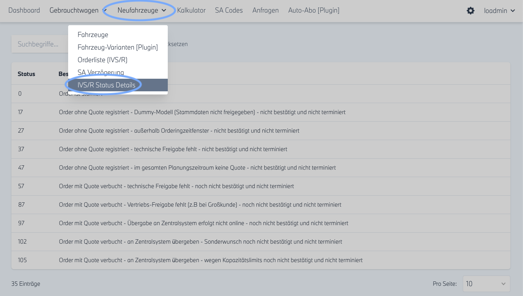Click the status 17 table row

[202, 112]
